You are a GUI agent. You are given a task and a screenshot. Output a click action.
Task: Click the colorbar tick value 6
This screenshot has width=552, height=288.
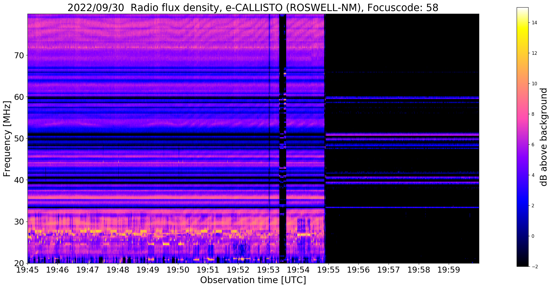point(533,145)
